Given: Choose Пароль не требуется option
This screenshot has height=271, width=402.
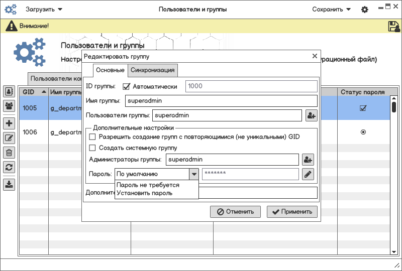Looking at the screenshot, I should click(x=148, y=185).
